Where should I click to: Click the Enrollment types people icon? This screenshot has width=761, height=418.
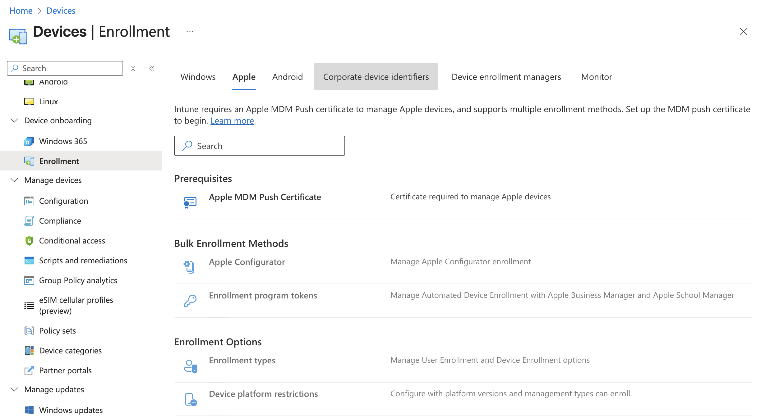point(191,366)
